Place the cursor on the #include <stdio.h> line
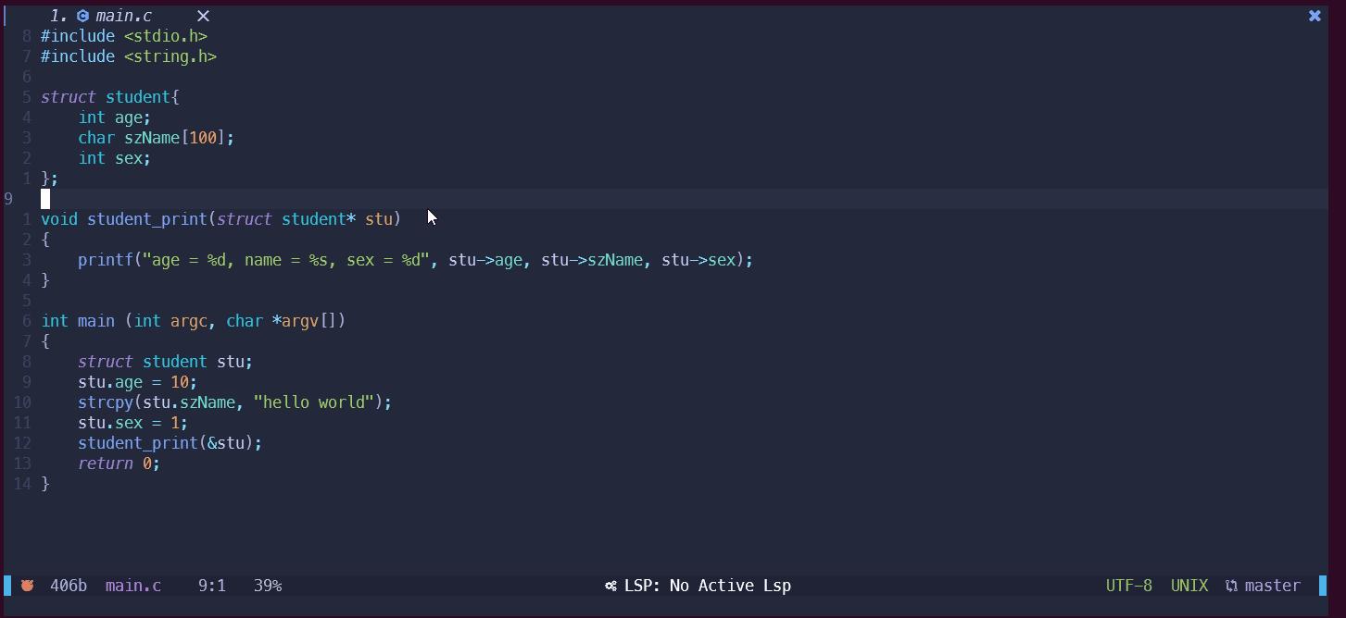 coord(124,36)
